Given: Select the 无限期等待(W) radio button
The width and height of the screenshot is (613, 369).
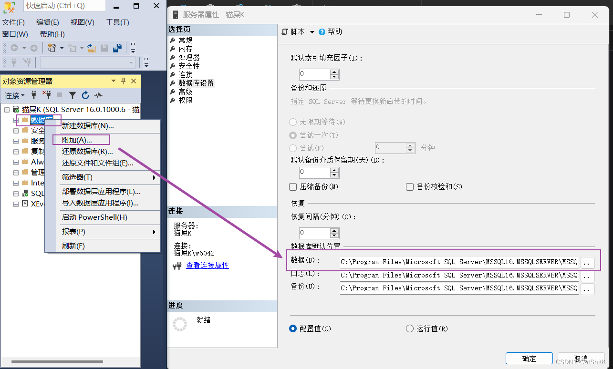Looking at the screenshot, I should [x=293, y=122].
